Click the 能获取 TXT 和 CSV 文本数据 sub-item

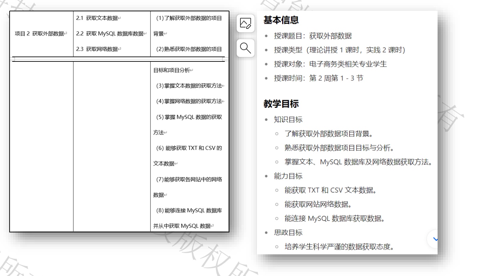(330, 190)
